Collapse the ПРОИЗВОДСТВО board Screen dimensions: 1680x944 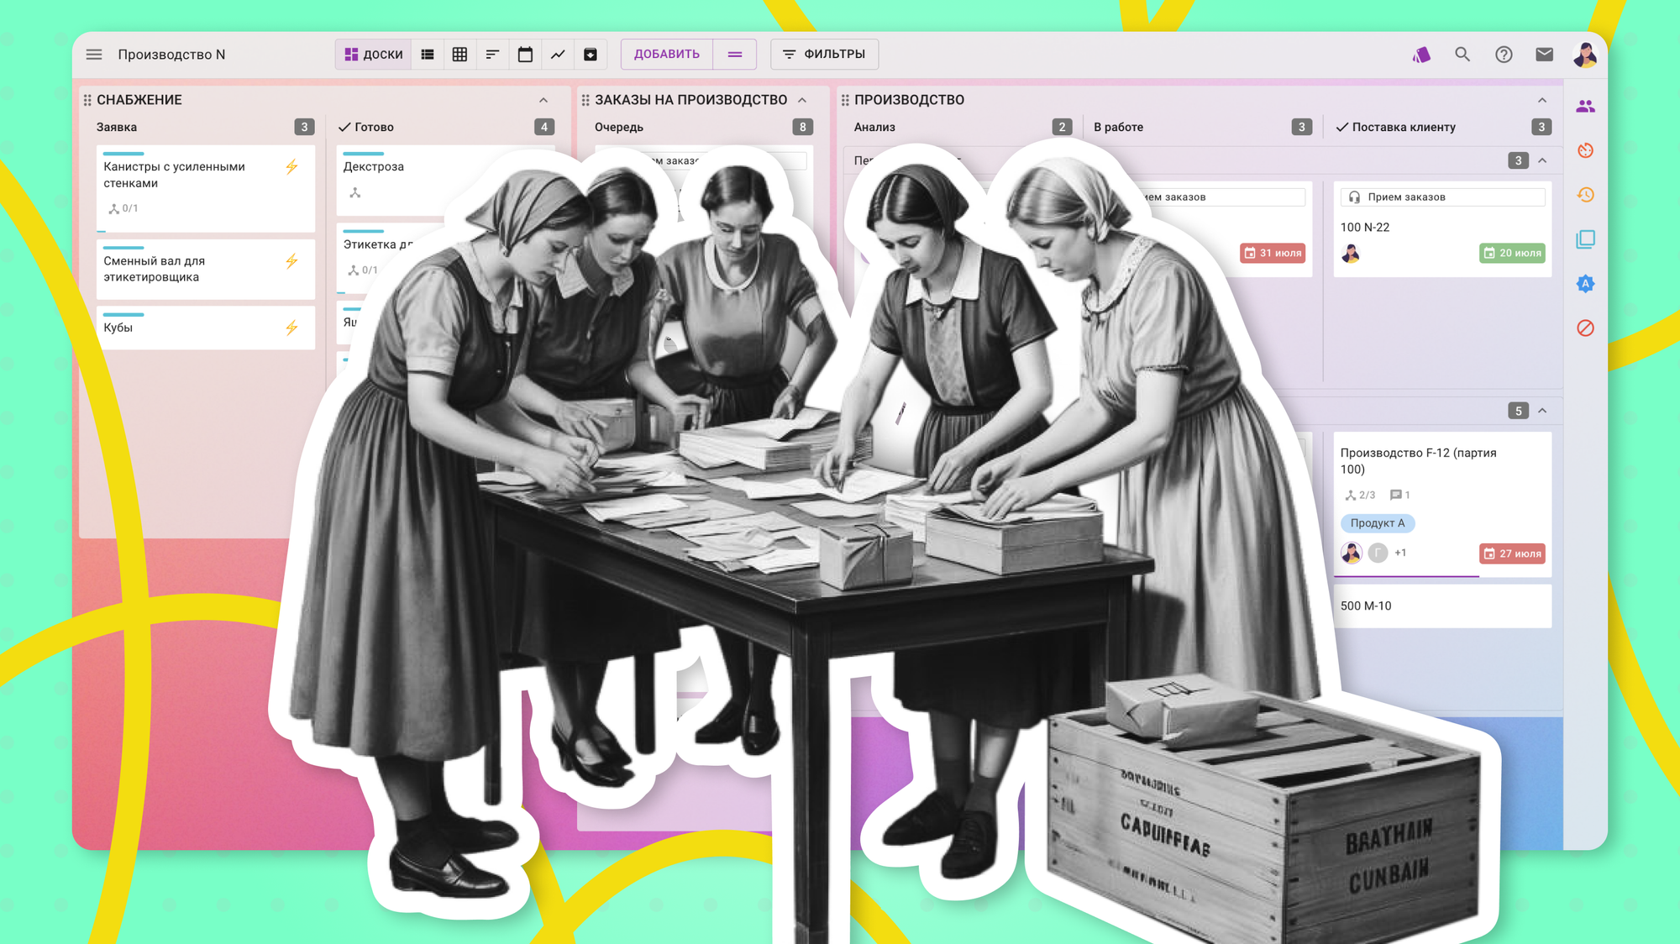pyautogui.click(x=1542, y=100)
